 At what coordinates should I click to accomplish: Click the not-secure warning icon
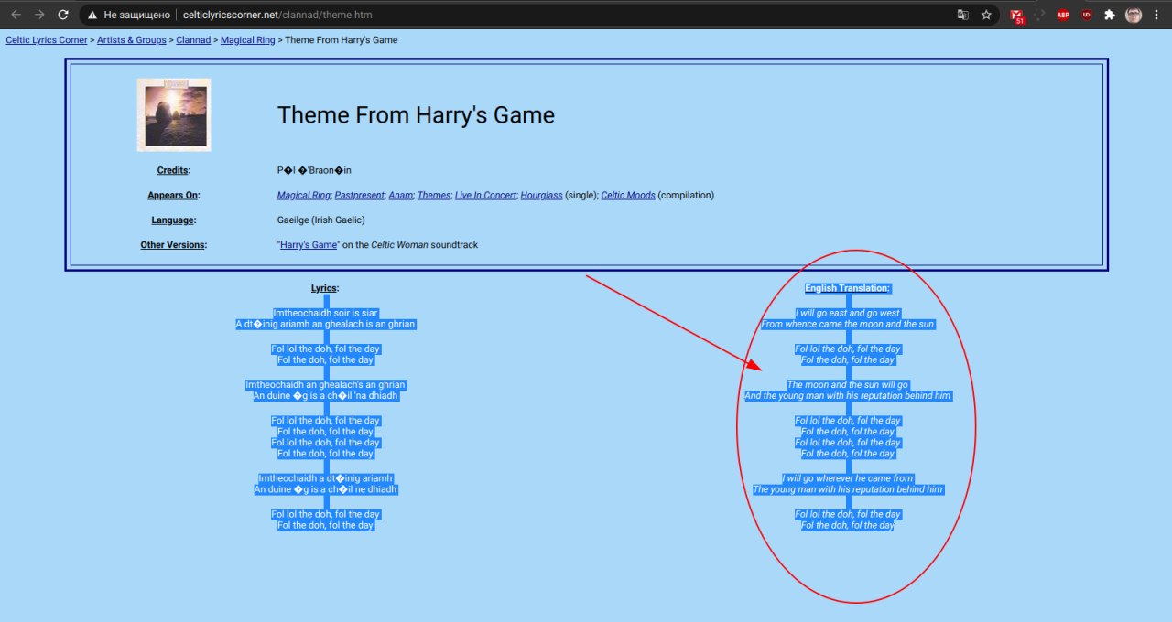[x=92, y=15]
